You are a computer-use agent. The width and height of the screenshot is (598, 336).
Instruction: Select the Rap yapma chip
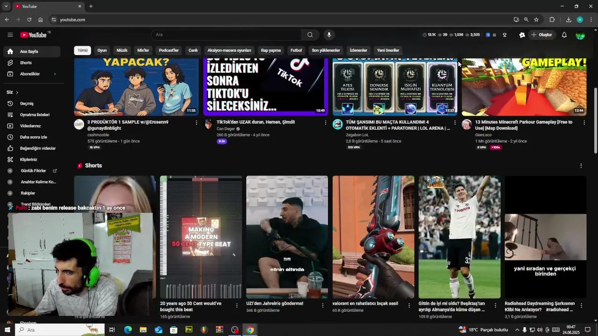[271, 50]
